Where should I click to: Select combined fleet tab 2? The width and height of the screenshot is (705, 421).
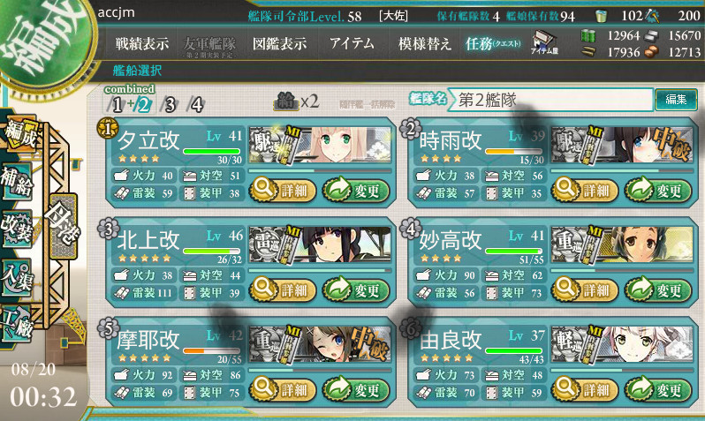pos(143,105)
